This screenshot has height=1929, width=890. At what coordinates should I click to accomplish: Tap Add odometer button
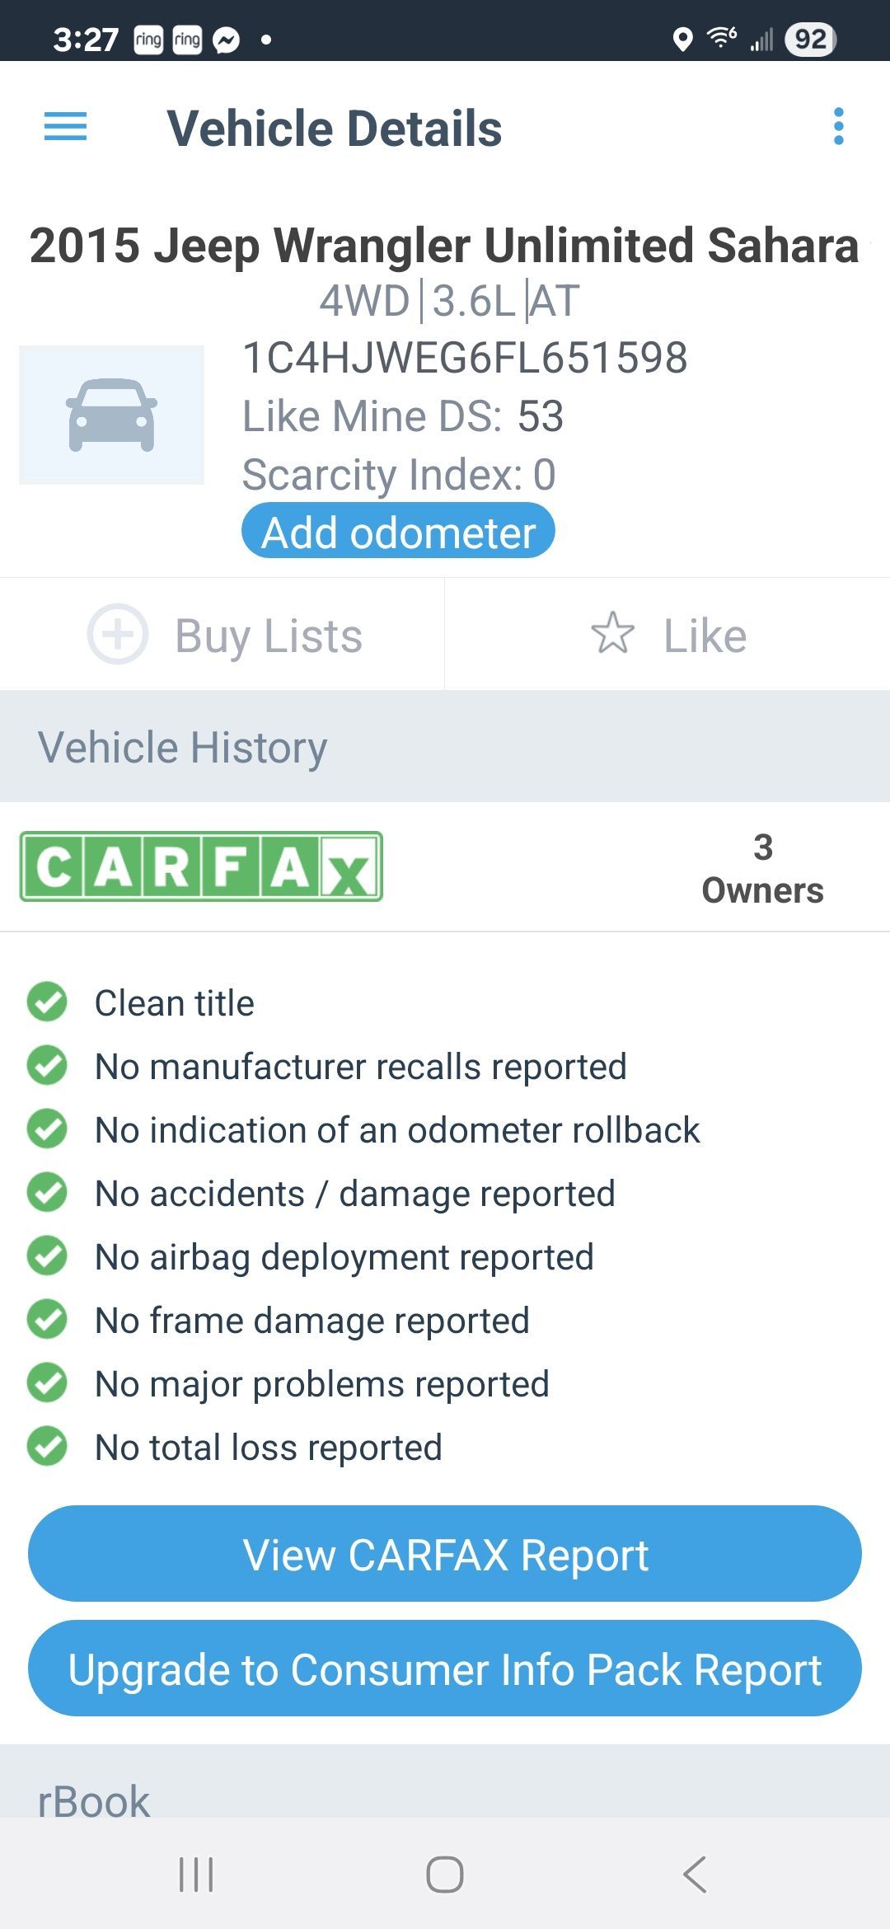tap(398, 531)
